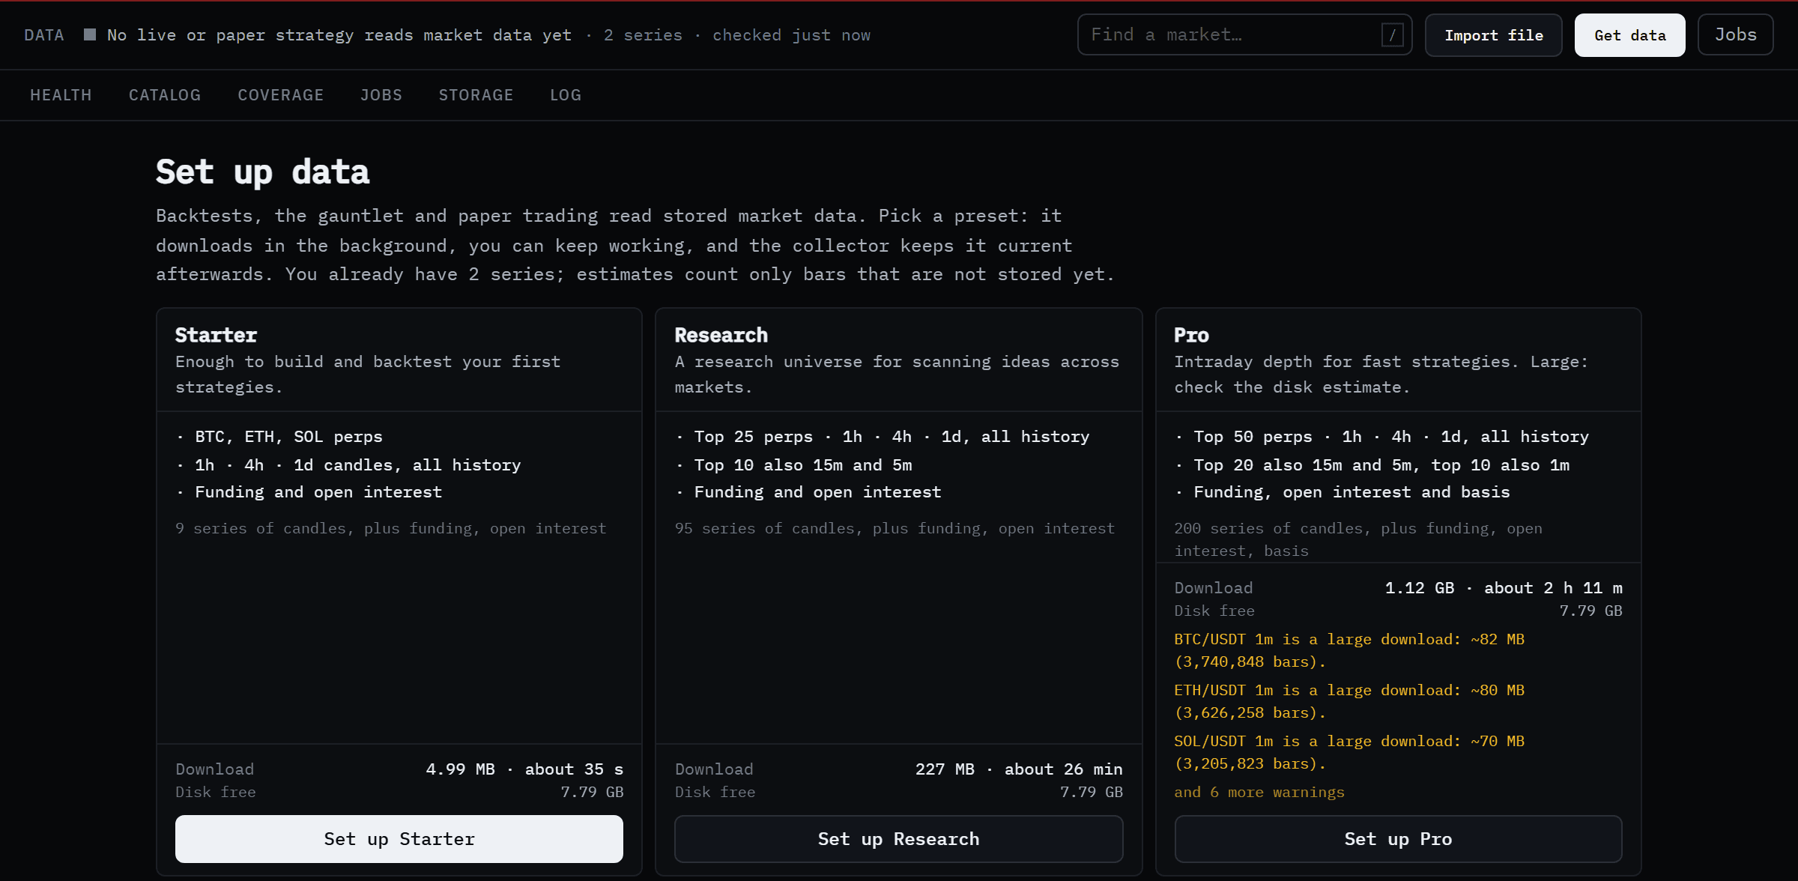The image size is (1798, 881).
Task: Click '95 series of candles' summary text
Action: 895,528
